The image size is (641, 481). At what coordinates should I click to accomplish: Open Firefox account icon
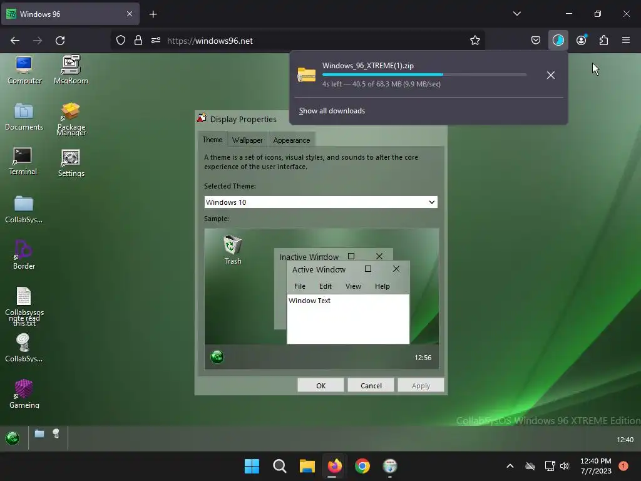pos(581,40)
